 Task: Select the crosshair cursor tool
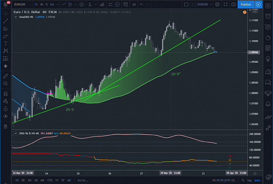pyautogui.click(x=6, y=14)
